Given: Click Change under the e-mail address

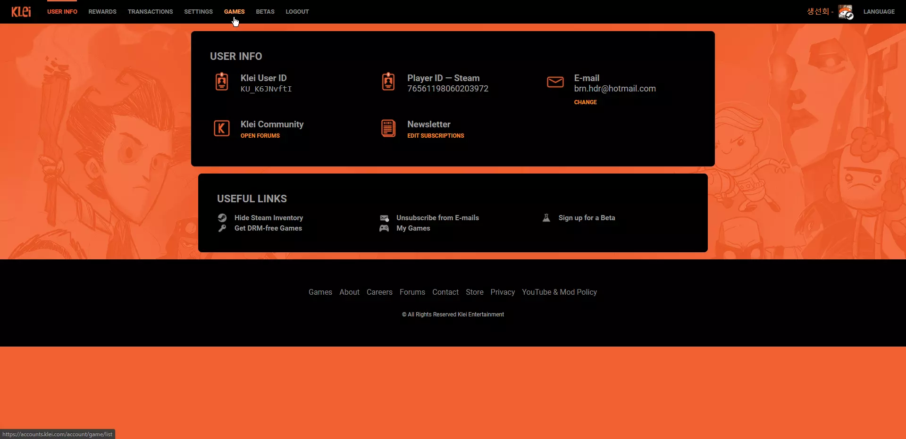Looking at the screenshot, I should point(586,102).
